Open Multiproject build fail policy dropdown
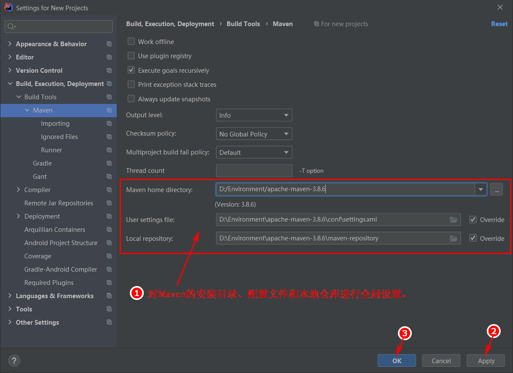Image resolution: width=513 pixels, height=373 pixels. (x=254, y=152)
